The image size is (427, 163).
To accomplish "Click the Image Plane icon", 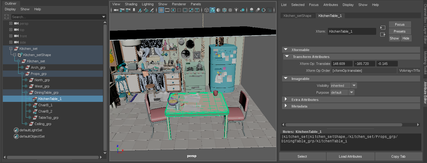I will point(140,10).
